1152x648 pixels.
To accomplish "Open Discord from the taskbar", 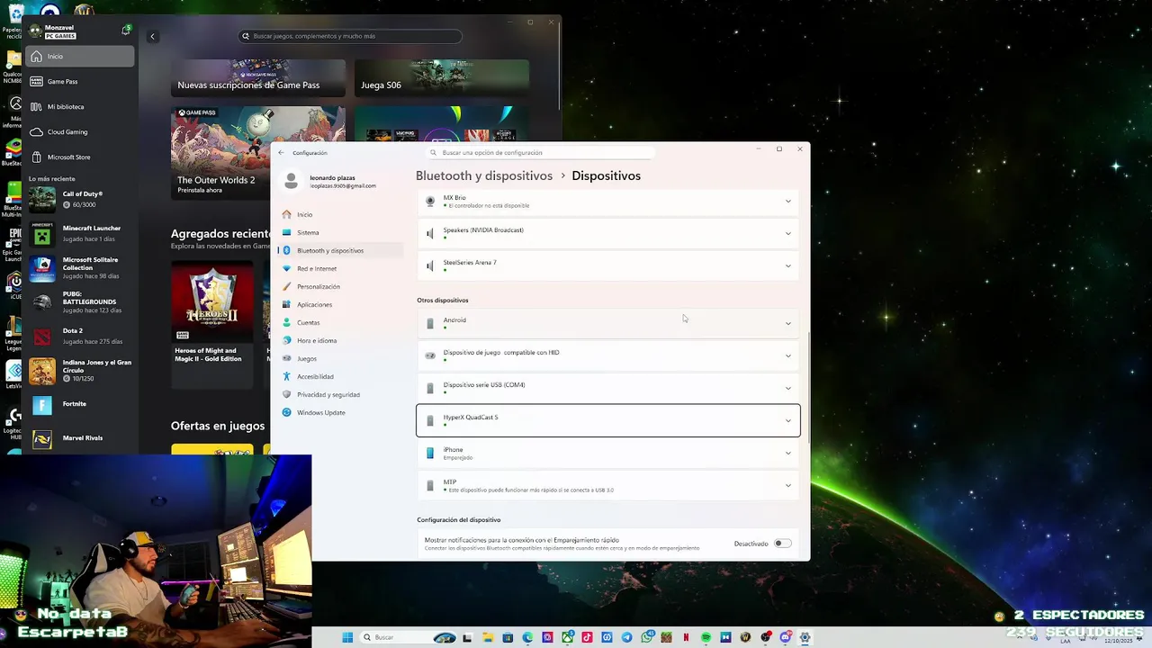I will [785, 637].
